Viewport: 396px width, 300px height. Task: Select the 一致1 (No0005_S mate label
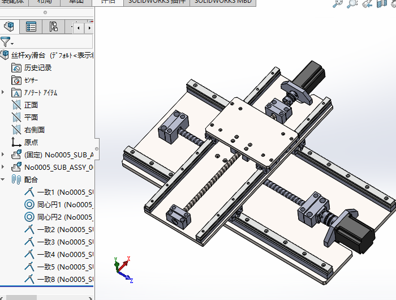65,192
